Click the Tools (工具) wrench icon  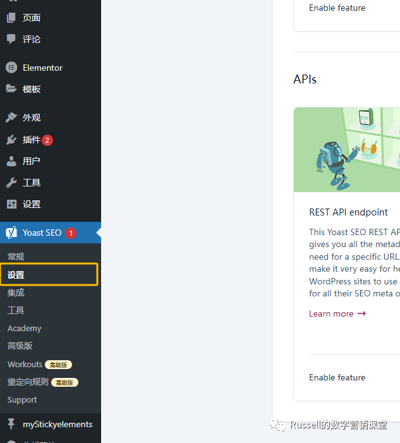click(11, 183)
